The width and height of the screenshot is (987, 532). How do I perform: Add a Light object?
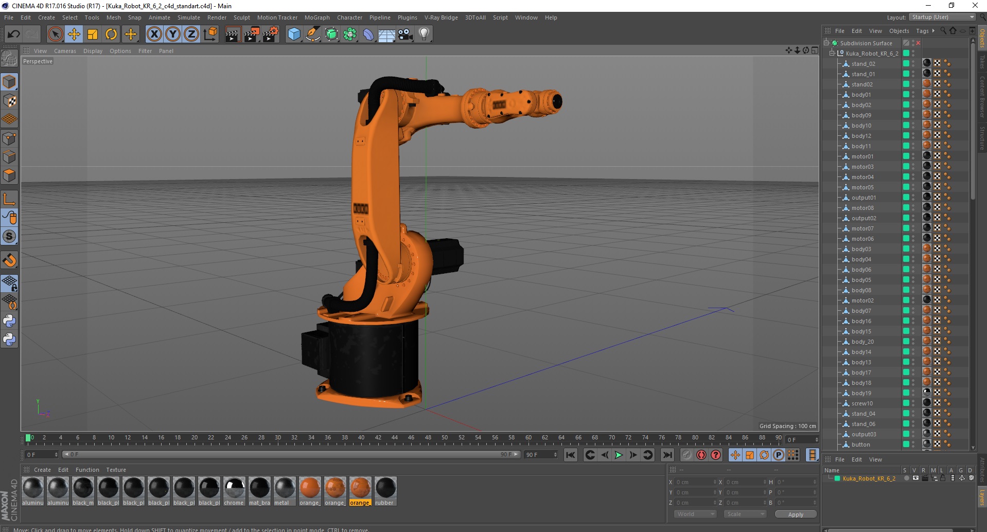click(424, 34)
